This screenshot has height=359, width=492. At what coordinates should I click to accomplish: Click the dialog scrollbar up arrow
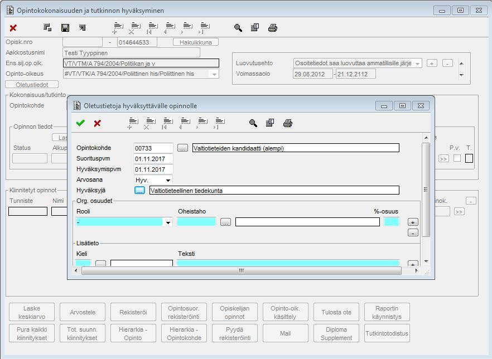(x=426, y=138)
